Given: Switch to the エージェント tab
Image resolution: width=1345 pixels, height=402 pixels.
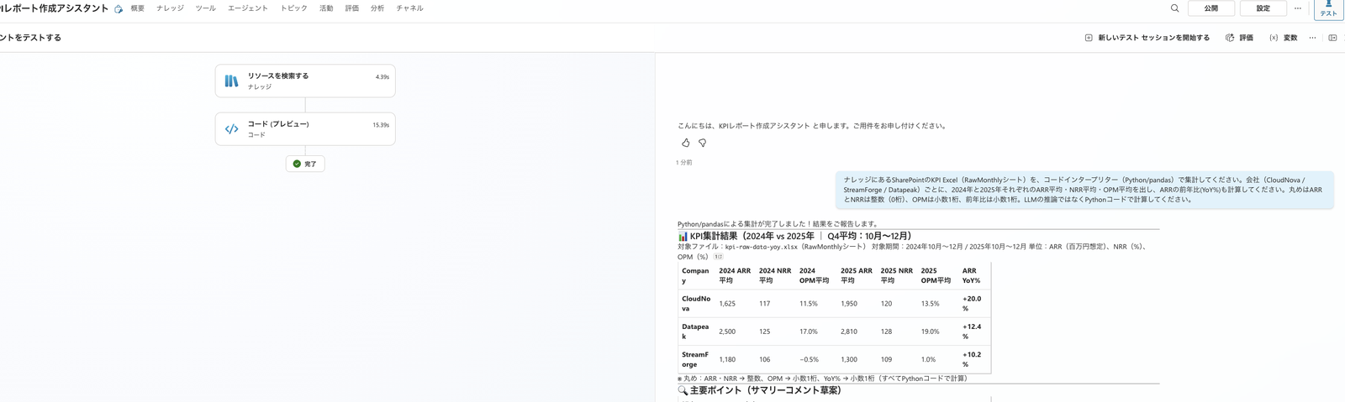Looking at the screenshot, I should (248, 8).
